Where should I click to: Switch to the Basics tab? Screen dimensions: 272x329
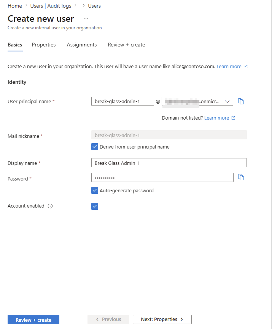[x=15, y=45]
